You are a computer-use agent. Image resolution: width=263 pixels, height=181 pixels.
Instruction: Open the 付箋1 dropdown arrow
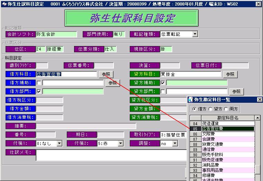[x=60, y=143]
